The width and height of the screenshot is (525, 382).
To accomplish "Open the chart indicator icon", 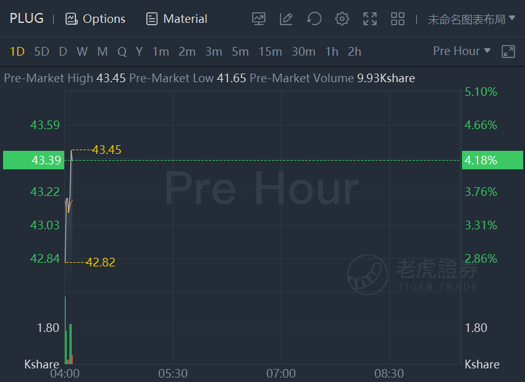I will coord(258,19).
